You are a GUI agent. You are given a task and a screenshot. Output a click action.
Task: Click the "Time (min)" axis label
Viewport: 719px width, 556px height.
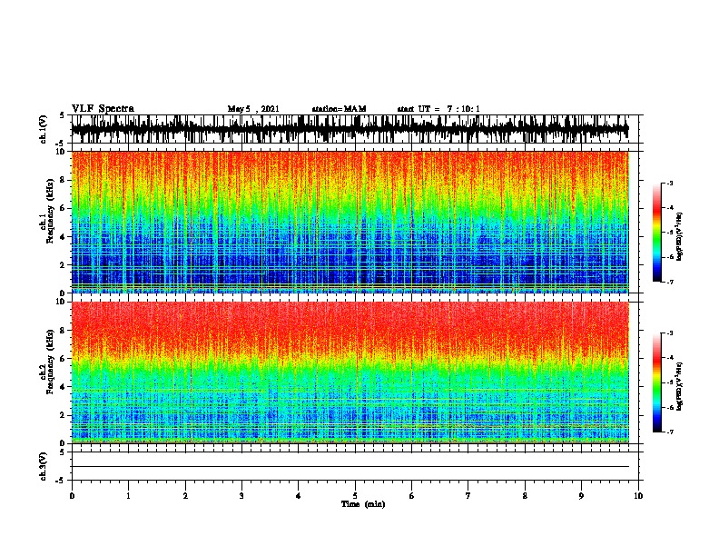pos(363,504)
